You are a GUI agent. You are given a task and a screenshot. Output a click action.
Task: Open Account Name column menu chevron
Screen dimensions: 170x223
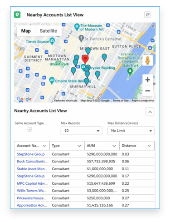point(44,146)
